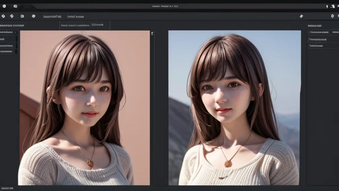339x191 pixels.
Task: Click the left sidebar panel header
Action: click(12, 26)
